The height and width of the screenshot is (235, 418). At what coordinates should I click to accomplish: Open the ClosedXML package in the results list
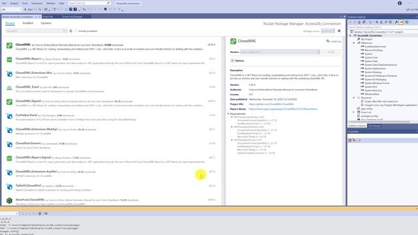click(111, 46)
